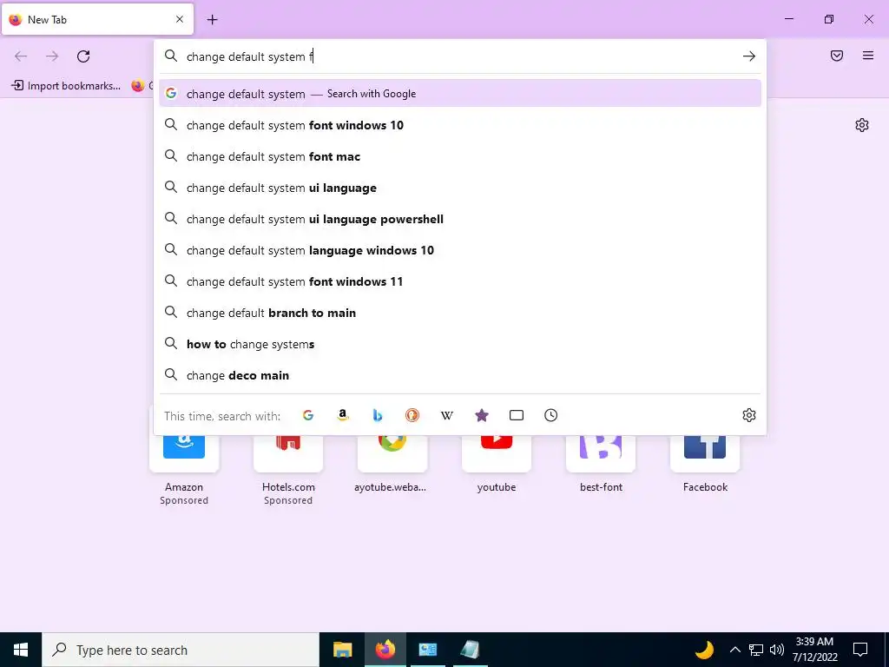The width and height of the screenshot is (889, 667).
Task: Search bookmarks using the star icon
Action: pos(481,415)
